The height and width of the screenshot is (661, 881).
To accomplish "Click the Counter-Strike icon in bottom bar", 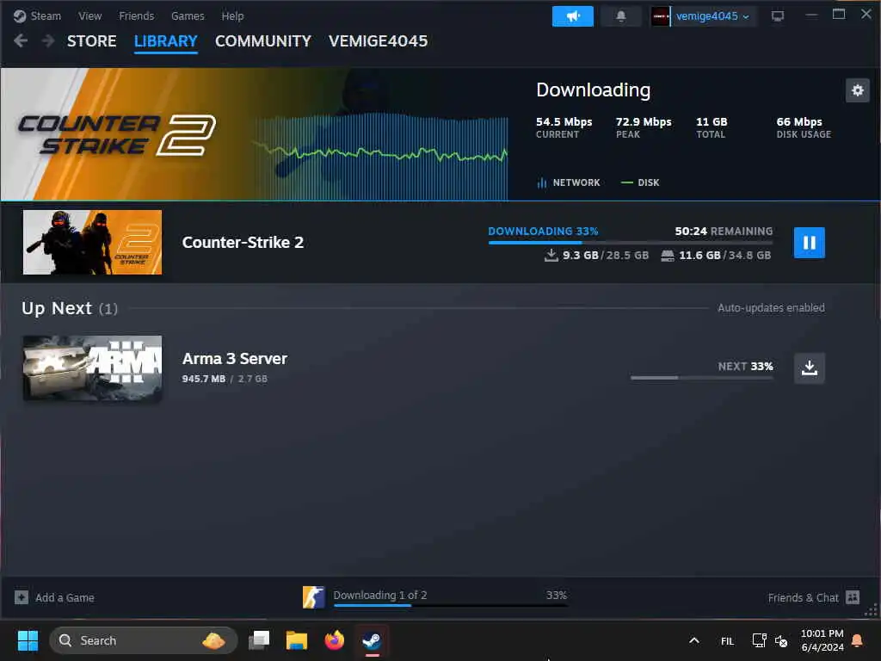I will [313, 597].
